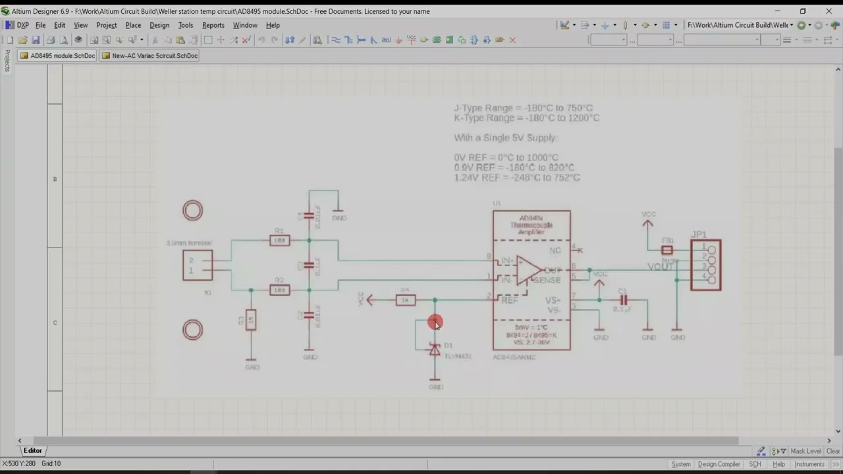Go back with the green navigation arrow

[x=802, y=25]
